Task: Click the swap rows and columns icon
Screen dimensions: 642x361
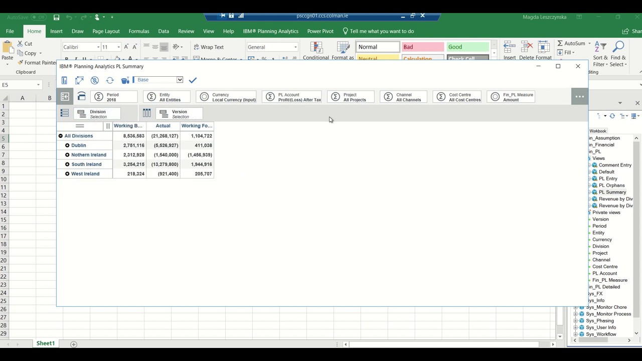Action: coord(79,80)
